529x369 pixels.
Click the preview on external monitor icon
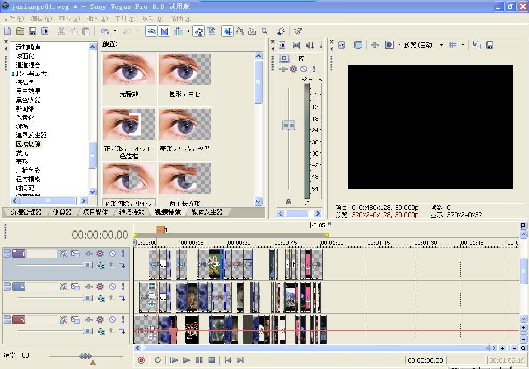(358, 45)
